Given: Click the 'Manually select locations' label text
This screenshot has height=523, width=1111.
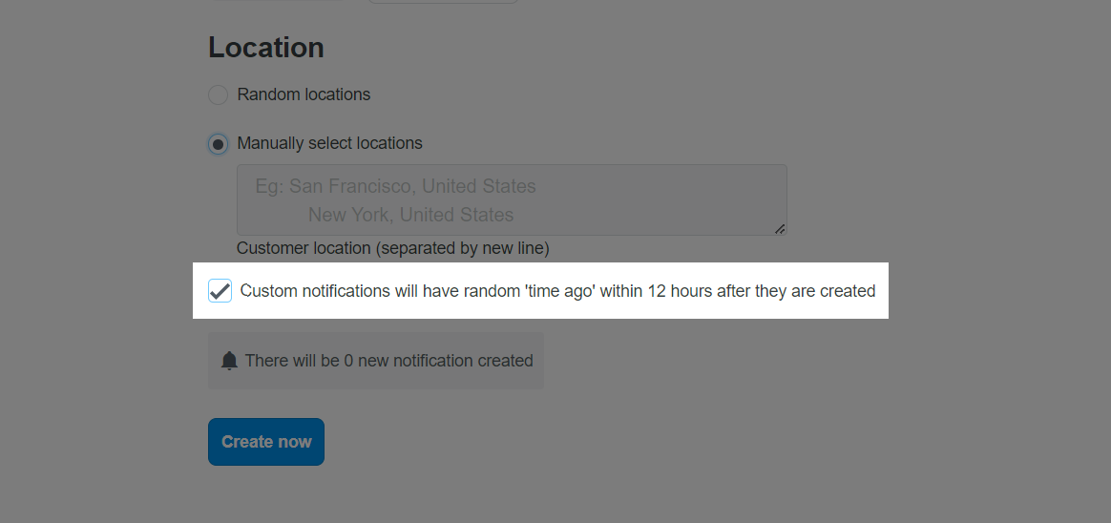Looking at the screenshot, I should (x=329, y=143).
